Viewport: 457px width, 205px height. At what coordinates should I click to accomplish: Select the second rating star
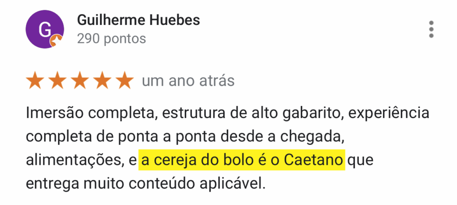tap(58, 81)
